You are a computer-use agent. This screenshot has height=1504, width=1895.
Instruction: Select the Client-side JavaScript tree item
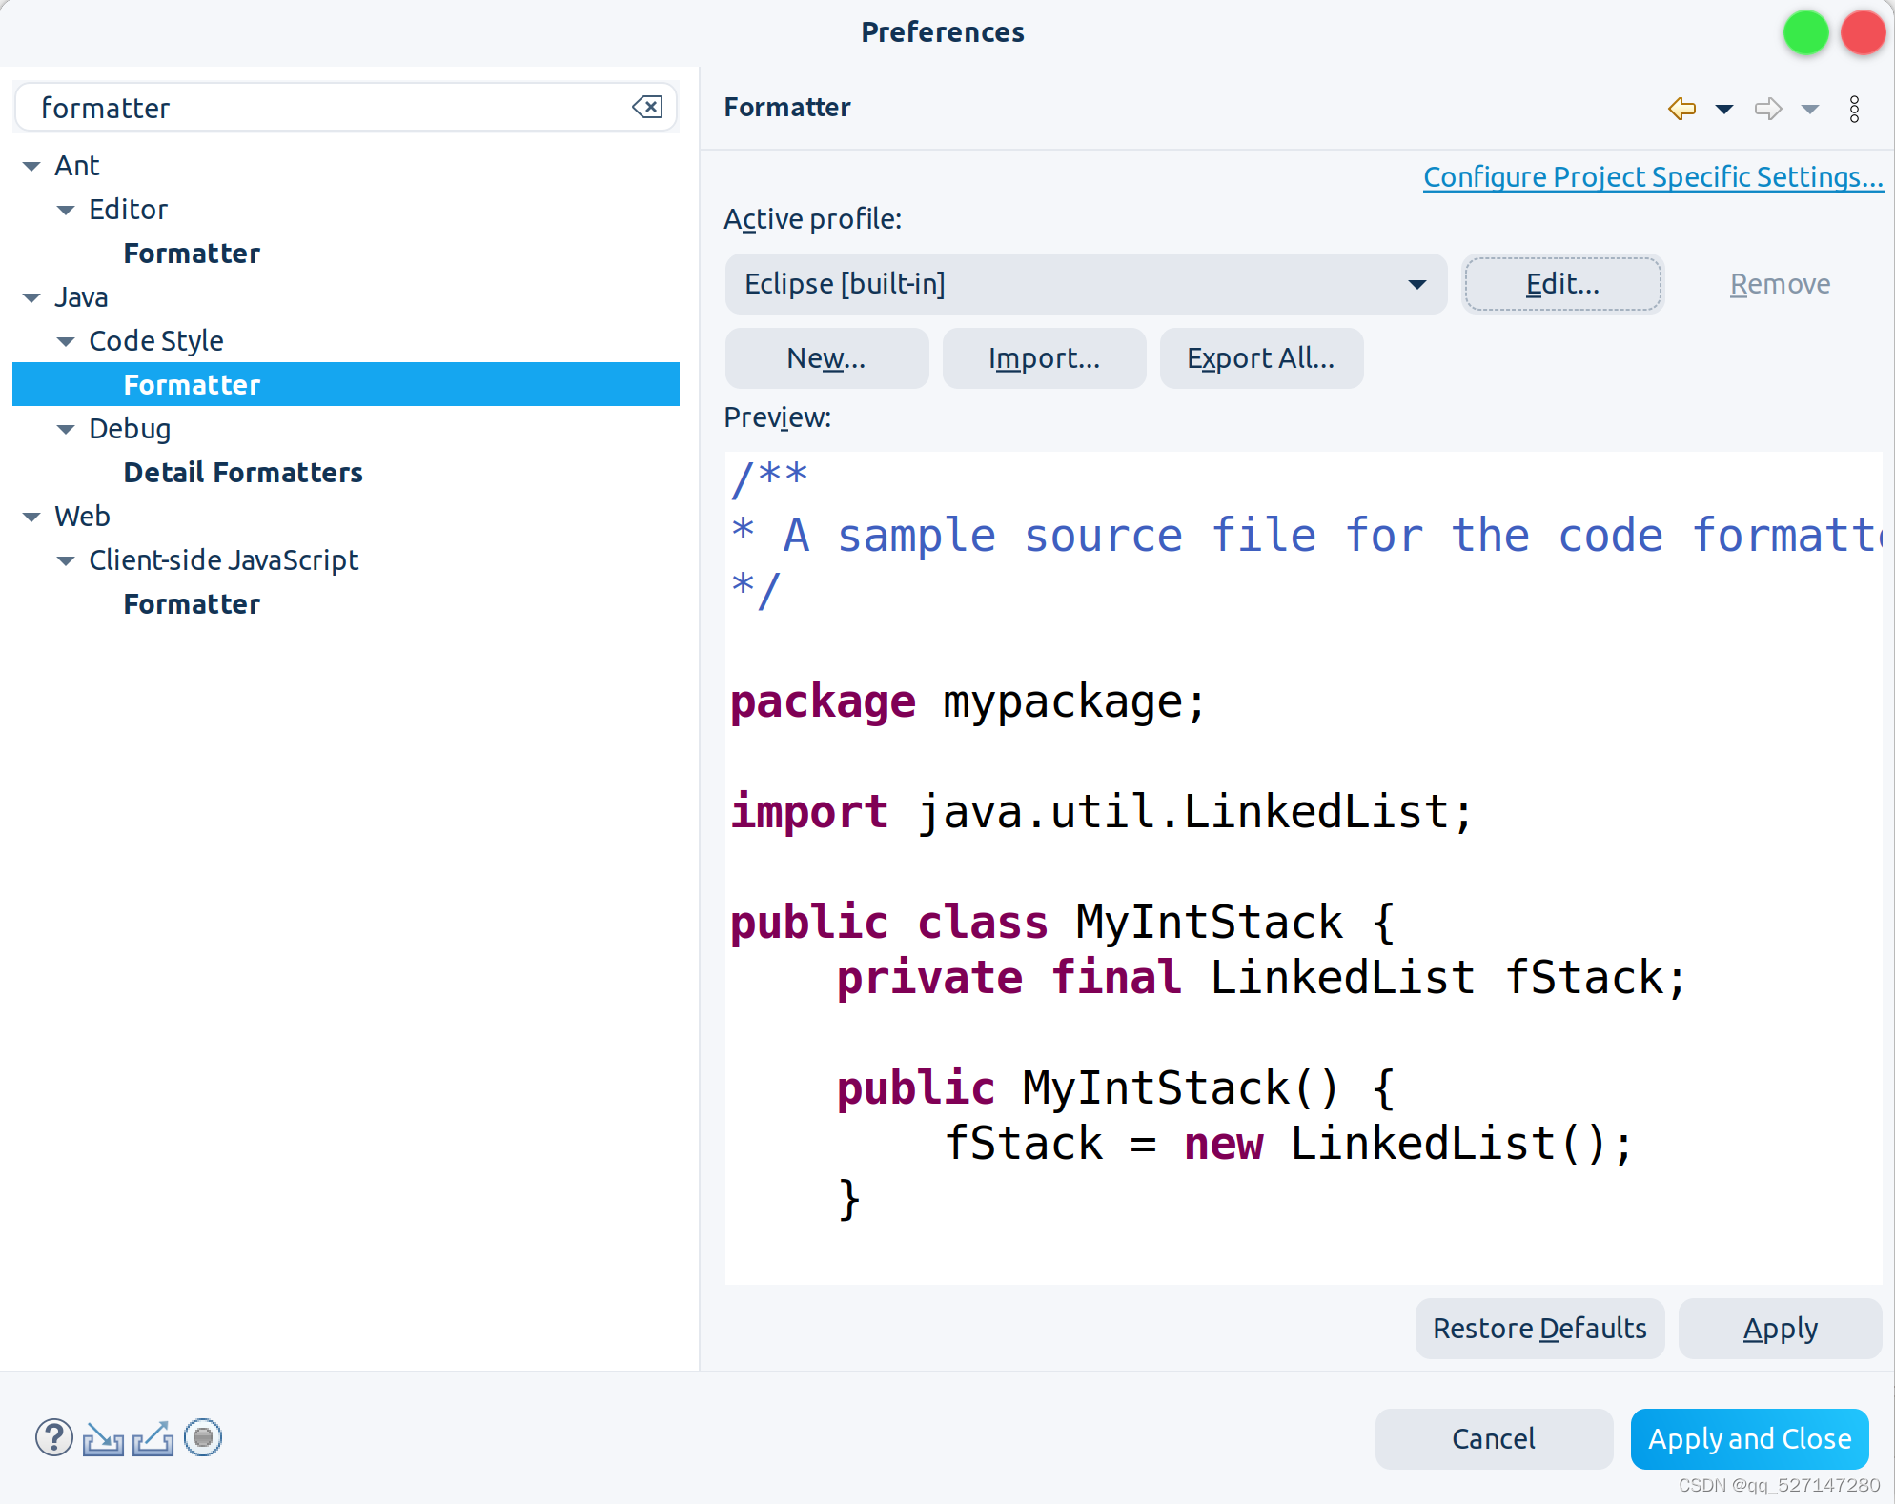pos(224,560)
